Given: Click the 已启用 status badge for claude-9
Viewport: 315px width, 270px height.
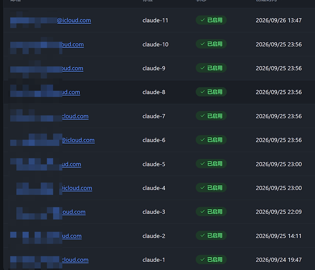Looking at the screenshot, I should pyautogui.click(x=211, y=68).
